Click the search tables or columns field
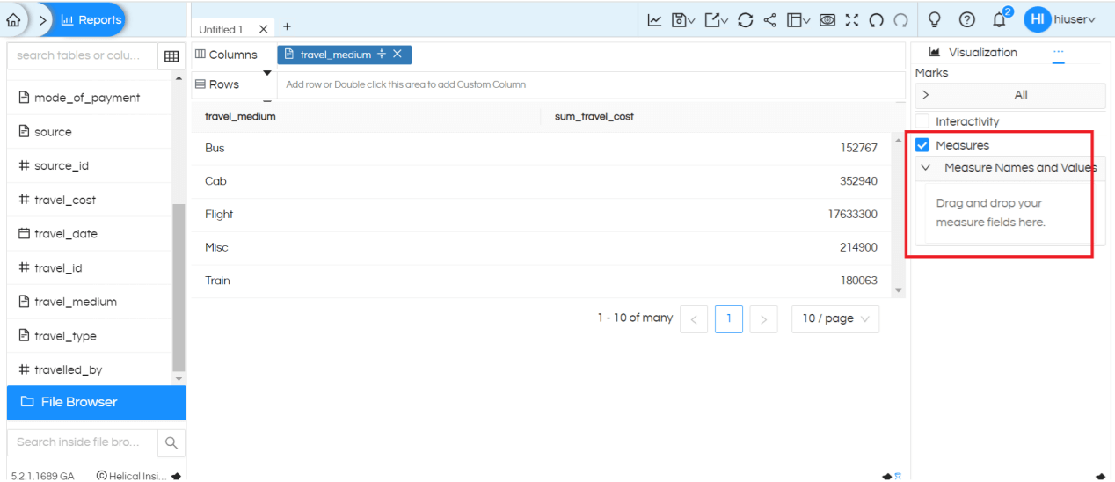Screen dimensions: 1115x482 pos(82,55)
